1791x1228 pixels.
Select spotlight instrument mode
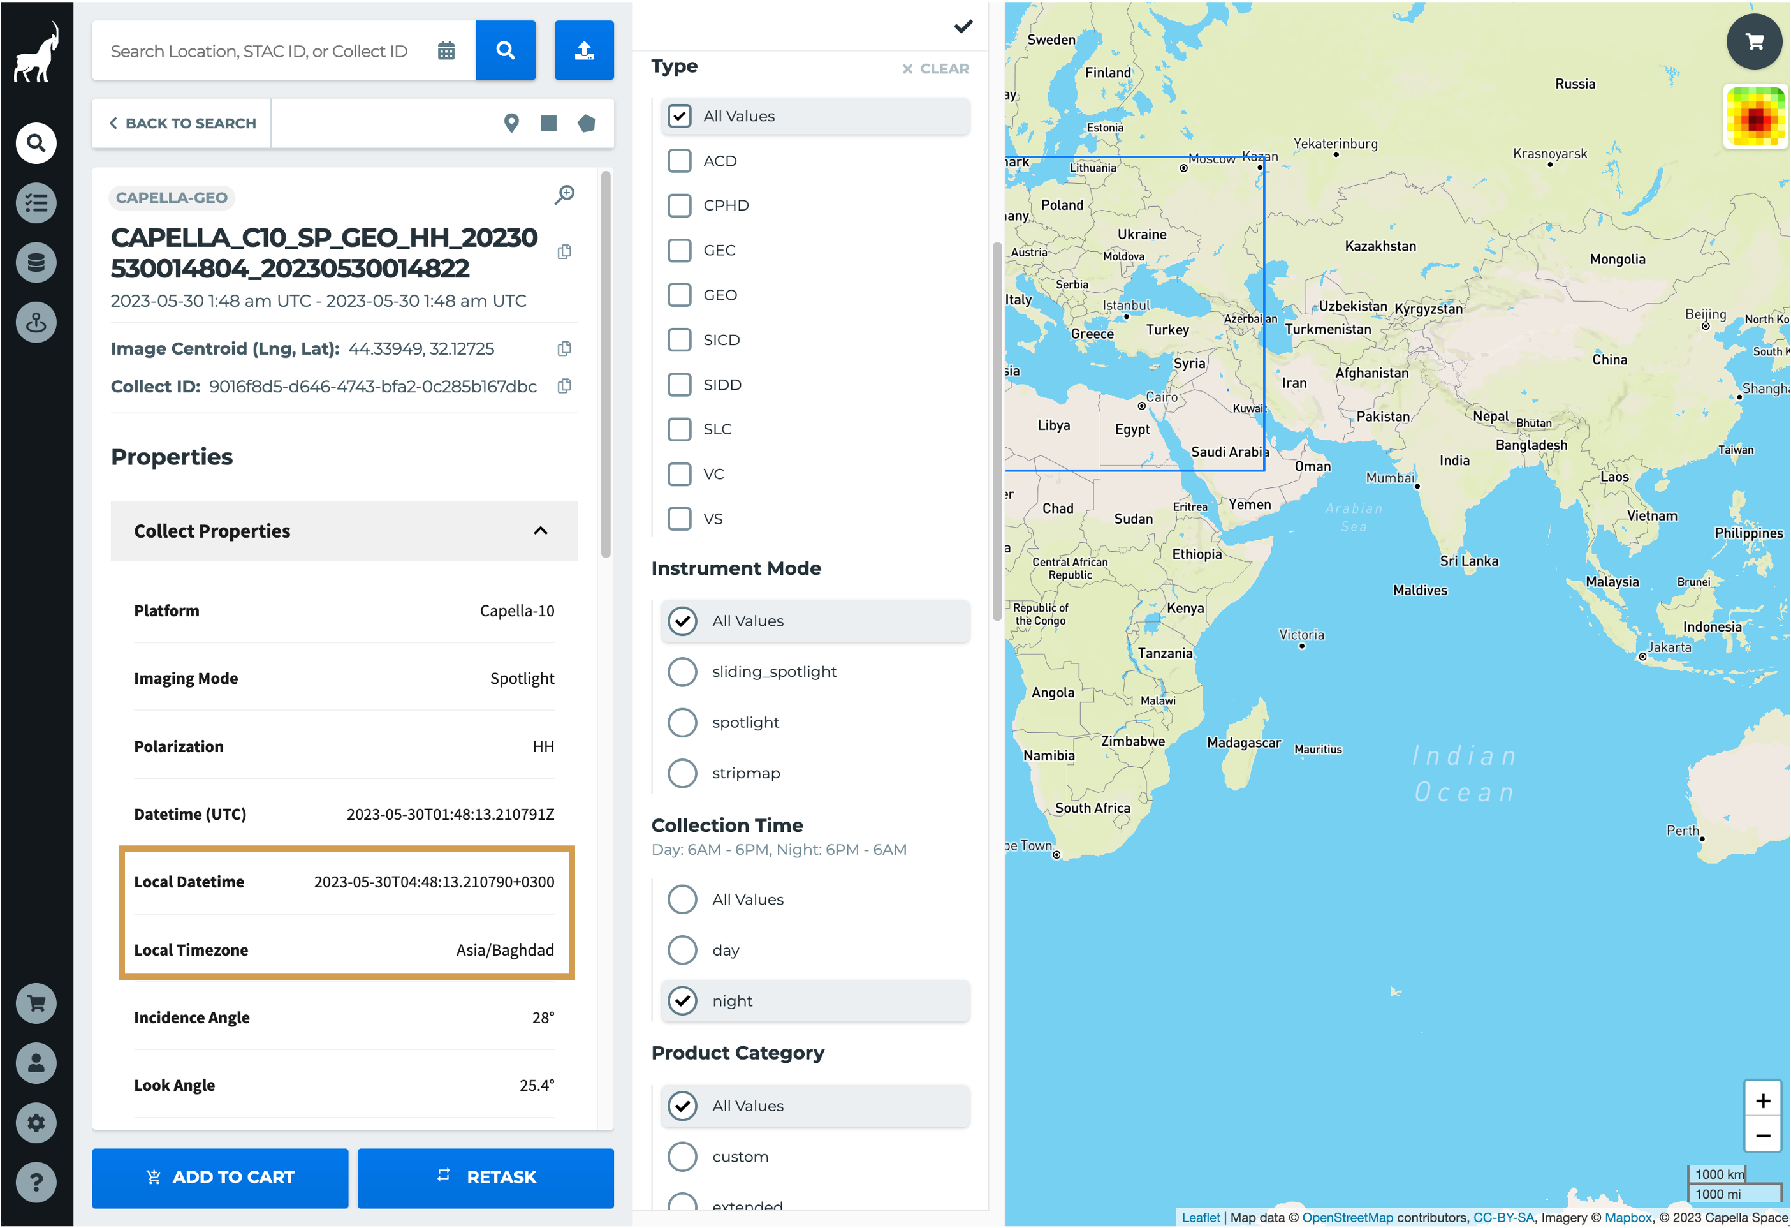point(683,723)
